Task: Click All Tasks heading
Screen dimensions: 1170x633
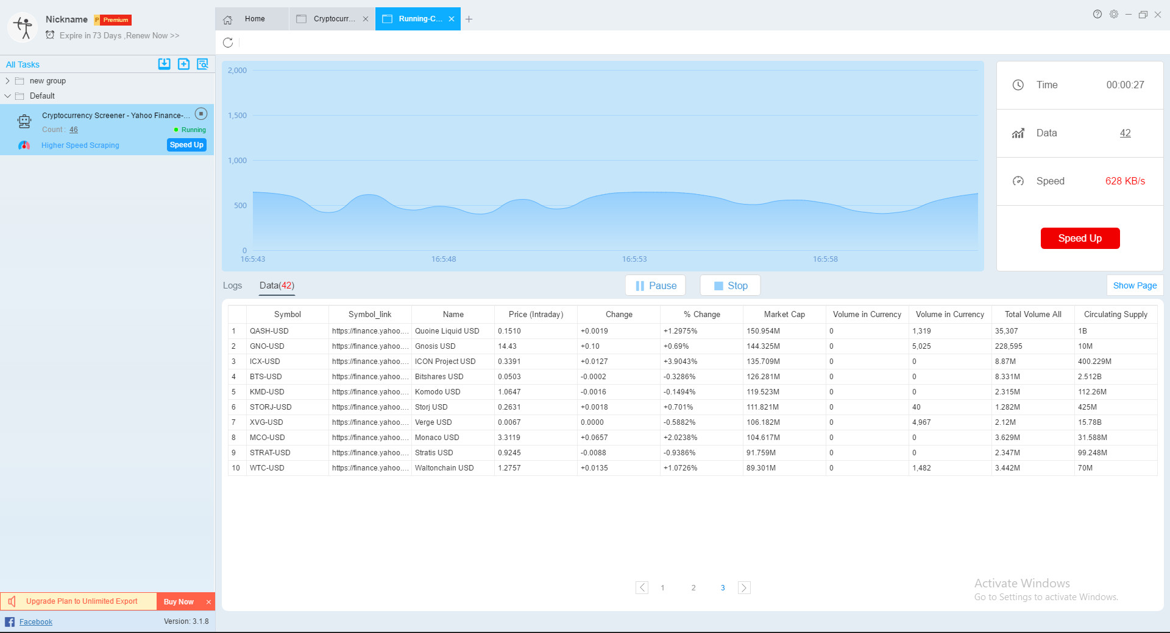Action: tap(23, 65)
